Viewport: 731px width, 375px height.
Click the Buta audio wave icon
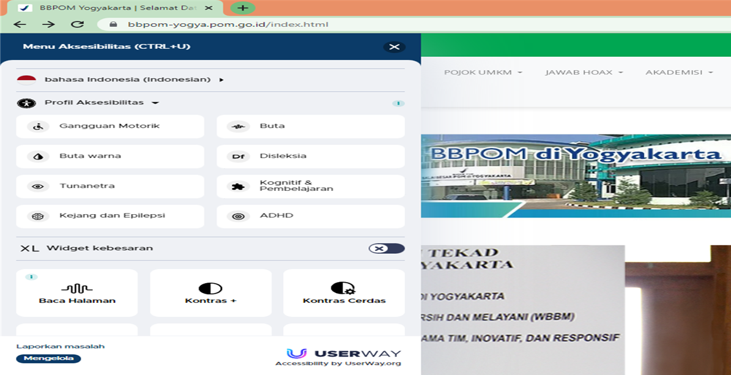(x=238, y=127)
